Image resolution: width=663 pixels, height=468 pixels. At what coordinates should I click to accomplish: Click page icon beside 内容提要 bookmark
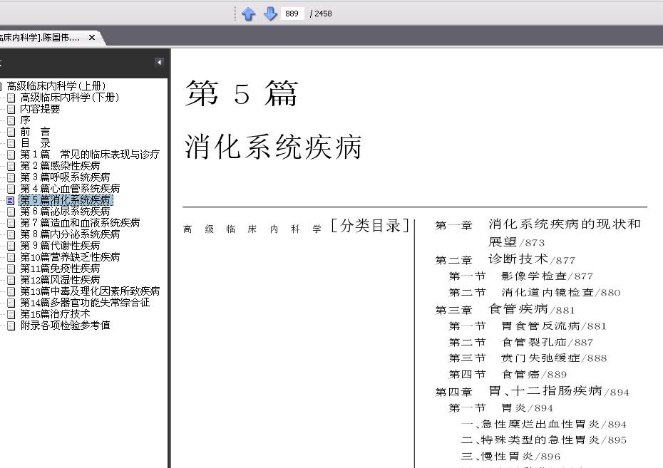[11, 110]
